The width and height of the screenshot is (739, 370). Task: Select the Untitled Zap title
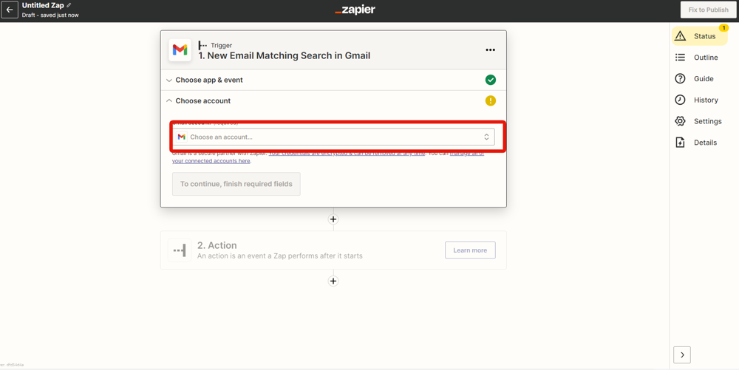(x=43, y=6)
